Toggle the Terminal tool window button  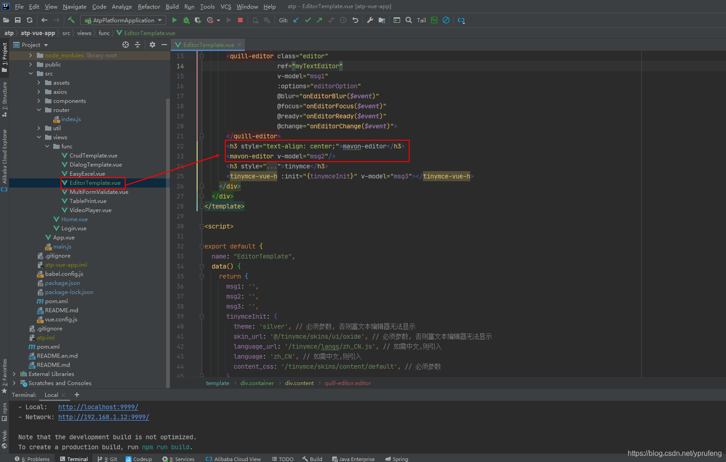pyautogui.click(x=74, y=459)
